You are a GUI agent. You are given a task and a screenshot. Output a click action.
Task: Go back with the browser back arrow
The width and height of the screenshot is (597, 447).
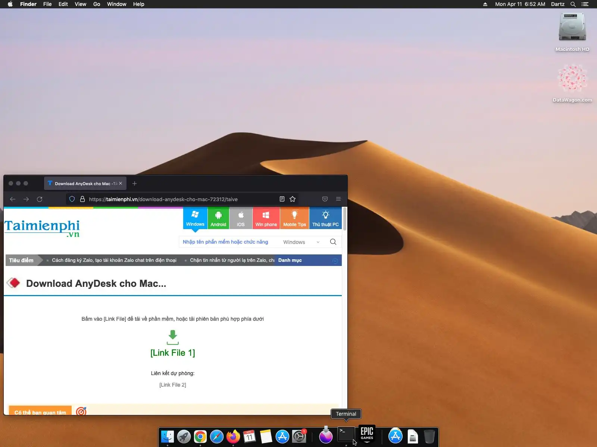[x=13, y=199]
